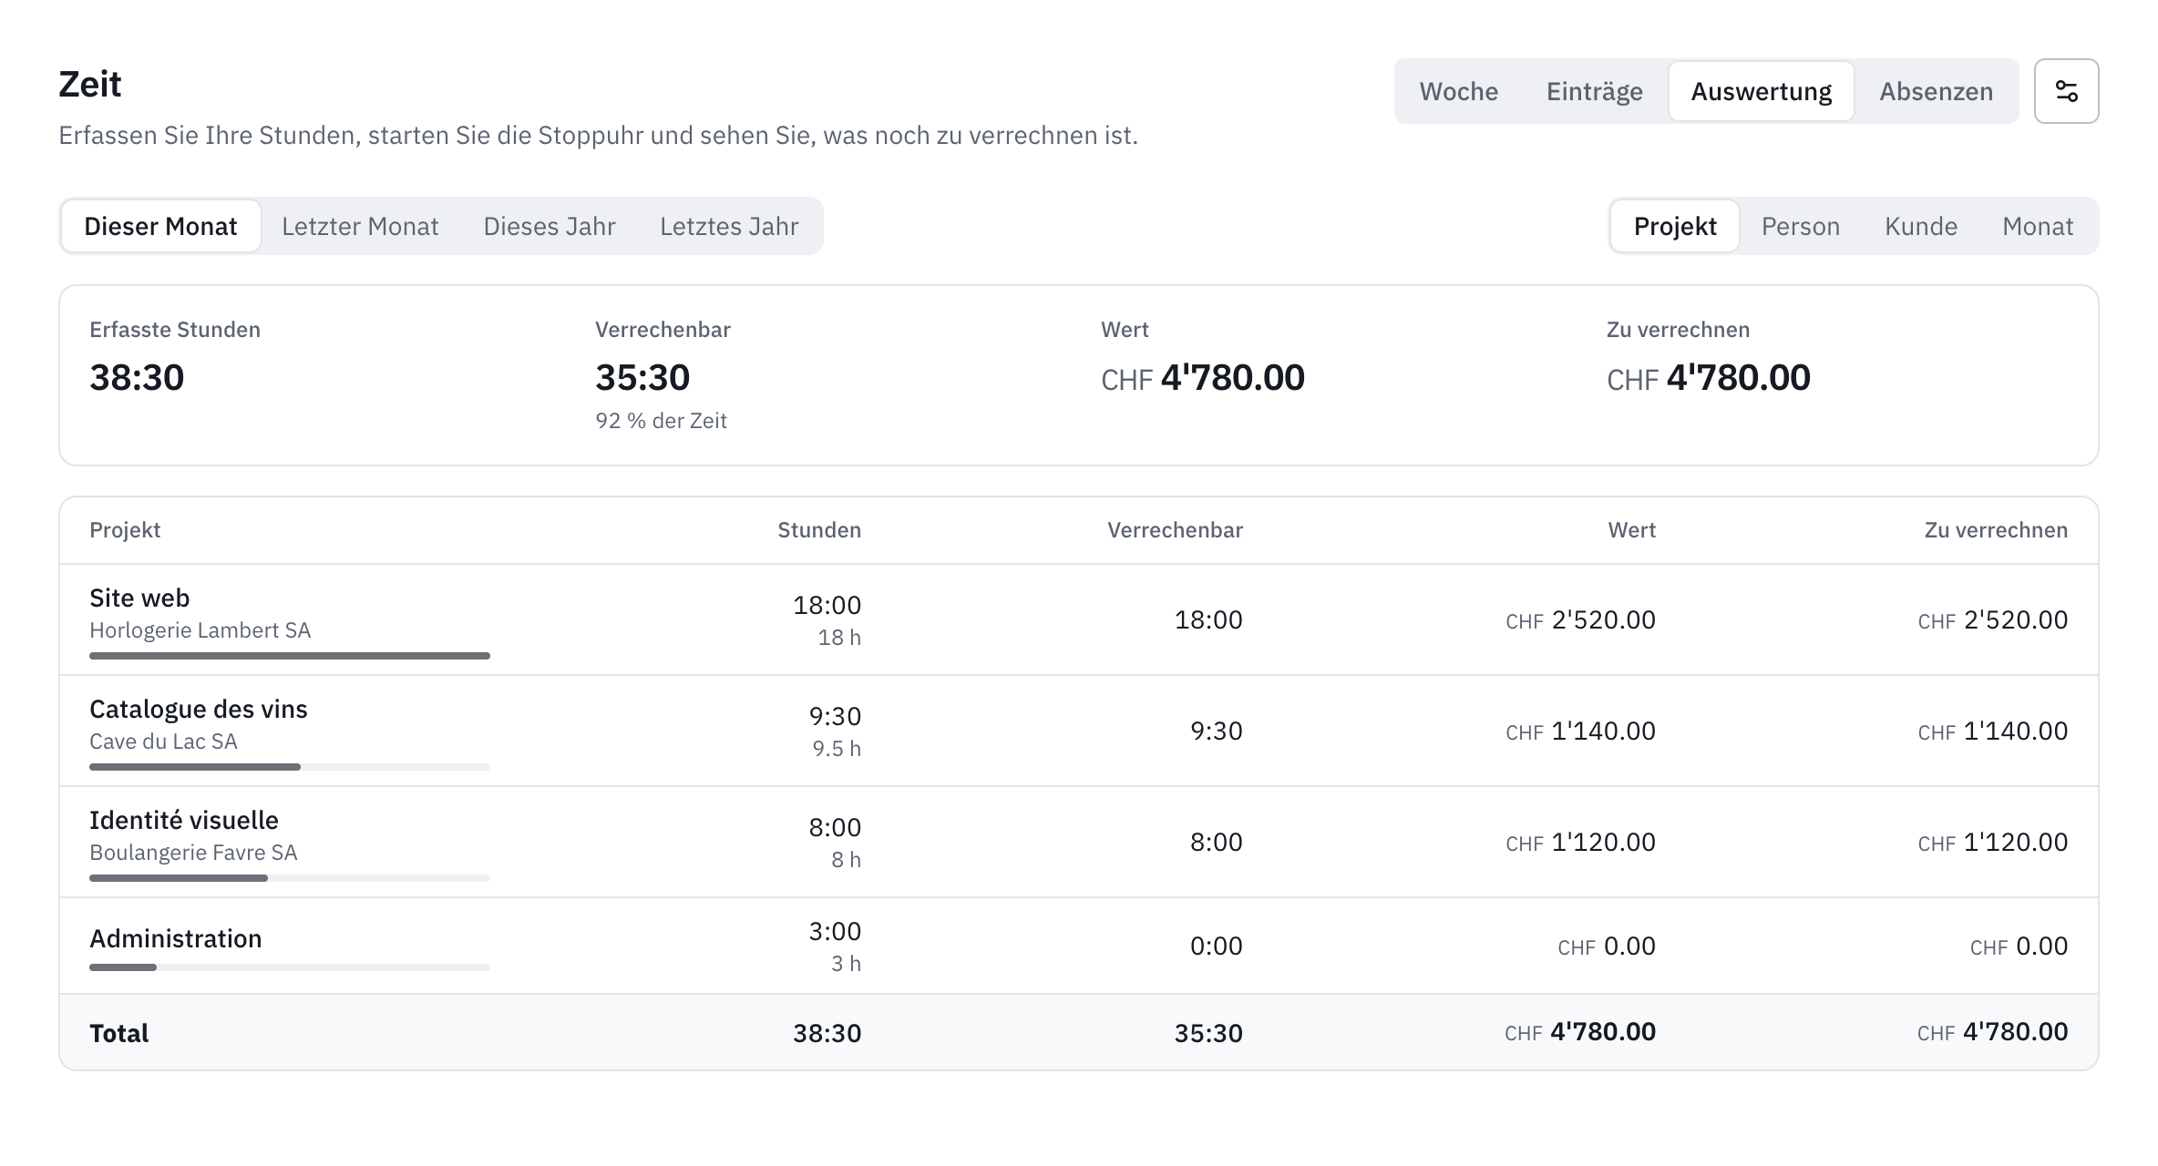Click the Projekt column header

pos(125,530)
